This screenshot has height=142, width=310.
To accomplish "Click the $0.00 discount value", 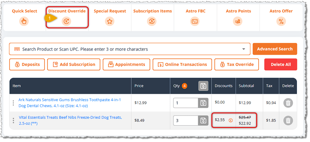I will click(x=220, y=102).
